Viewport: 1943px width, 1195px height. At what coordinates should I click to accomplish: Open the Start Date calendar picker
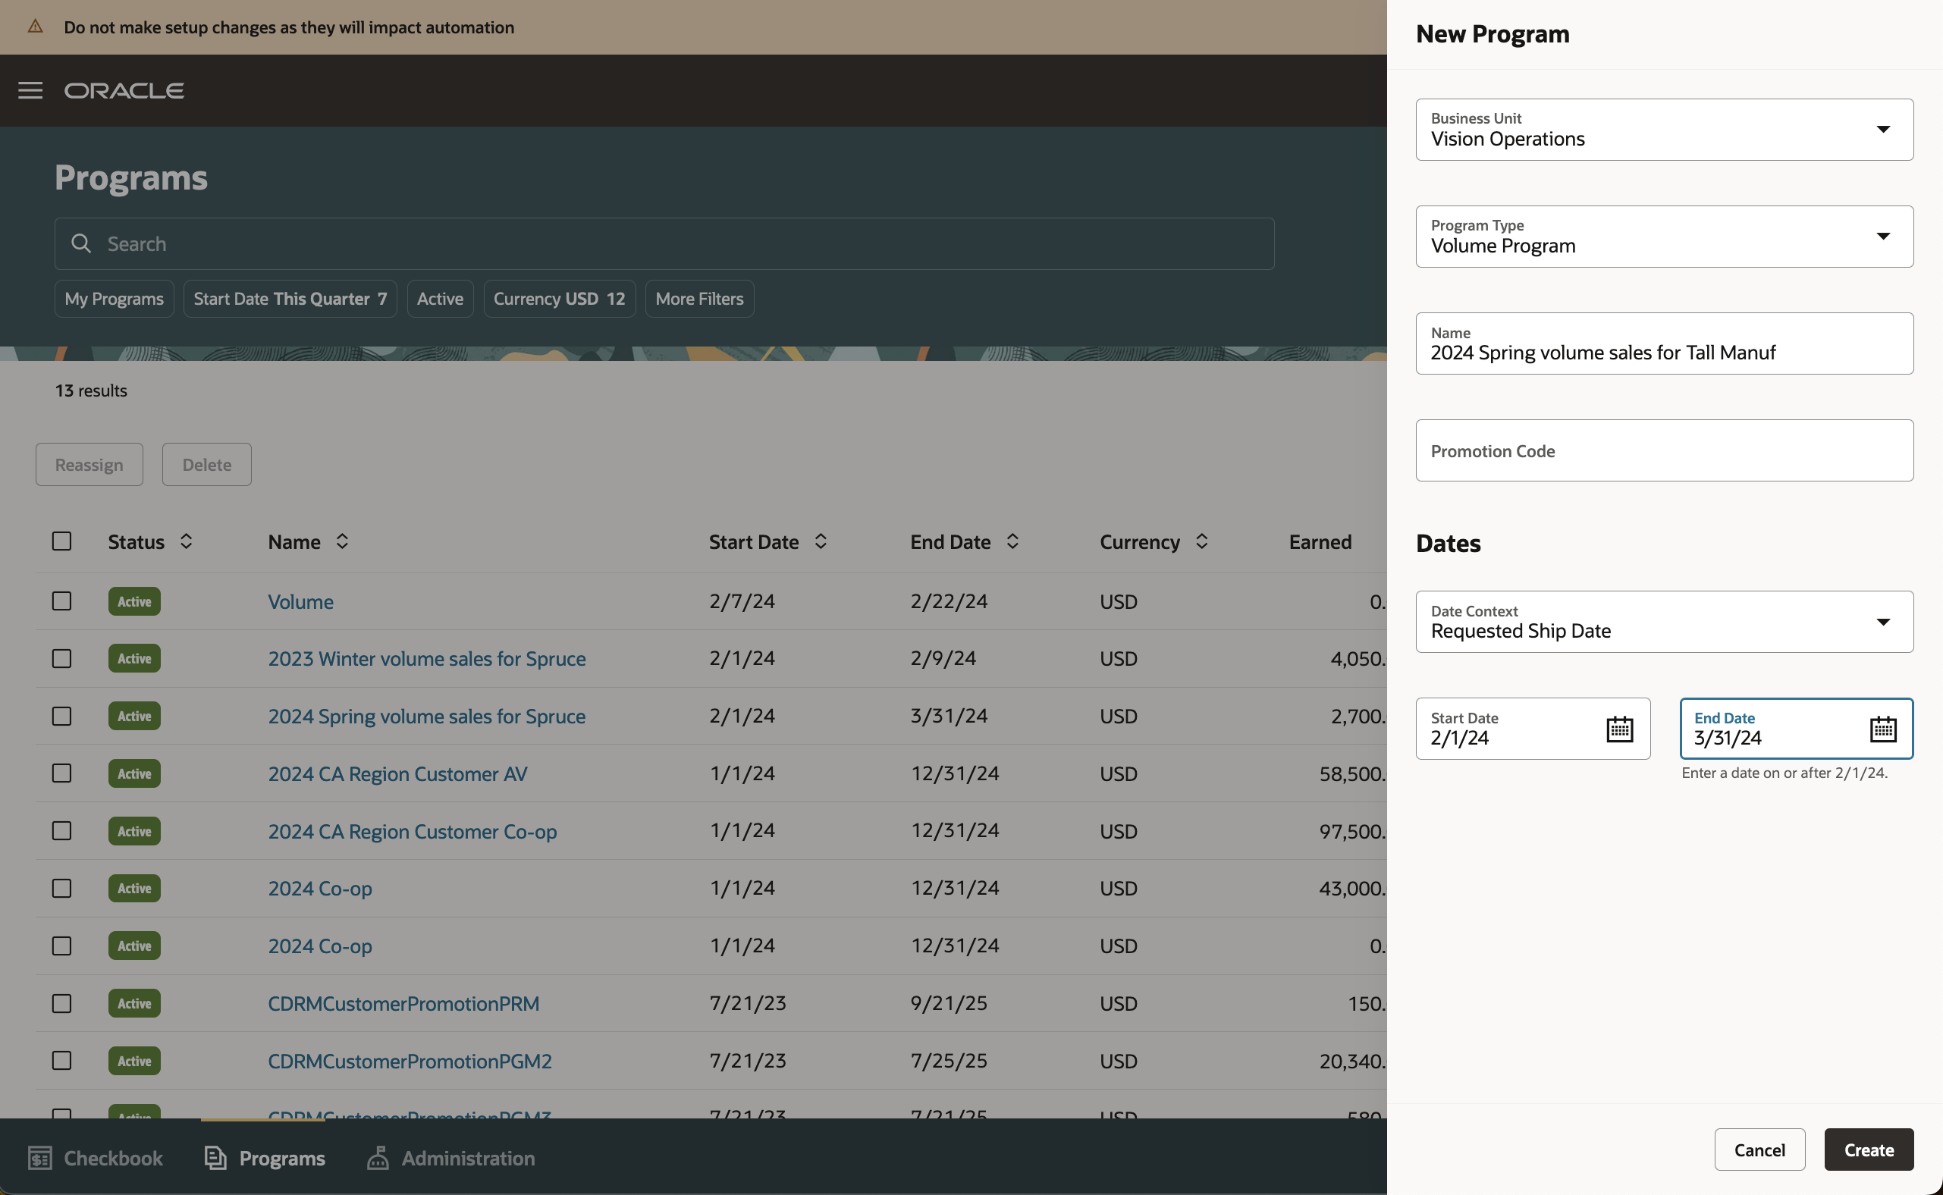pyautogui.click(x=1620, y=729)
